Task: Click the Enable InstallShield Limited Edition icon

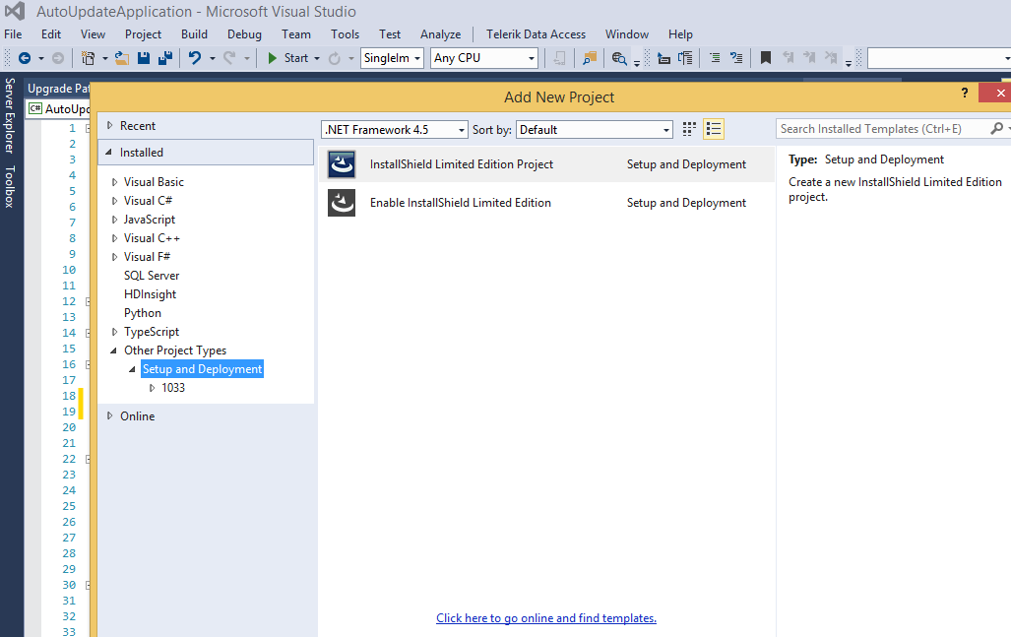Action: click(341, 203)
